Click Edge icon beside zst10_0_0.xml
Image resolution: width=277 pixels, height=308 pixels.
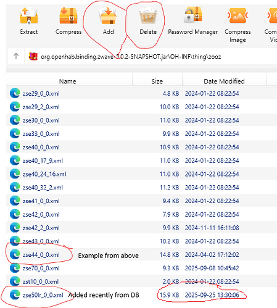(15, 281)
